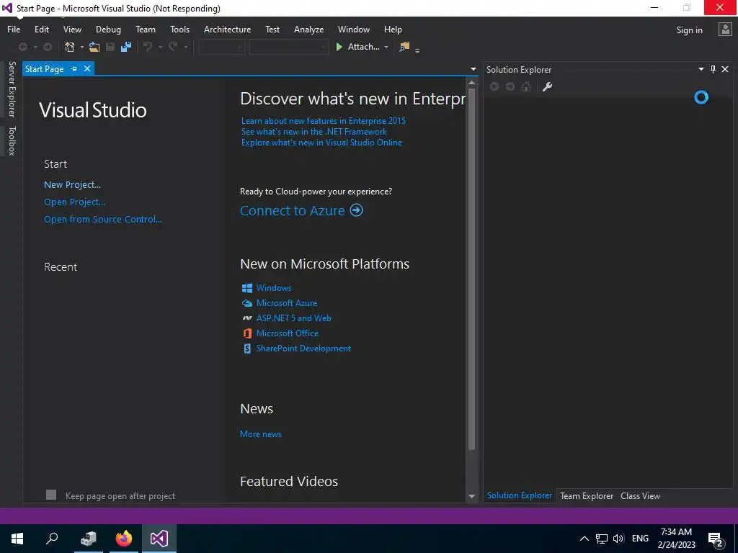Click the Start Page vertical scrollbar thumb
Screen dimensions: 738x553
pyautogui.click(x=471, y=269)
